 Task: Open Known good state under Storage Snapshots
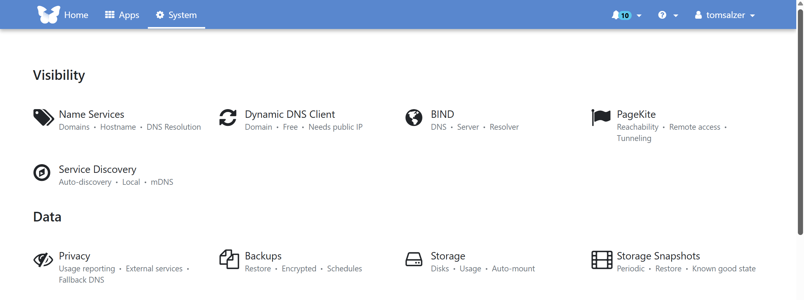pos(724,268)
